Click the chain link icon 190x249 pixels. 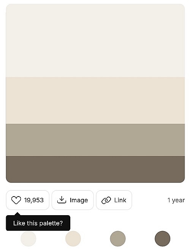106,200
